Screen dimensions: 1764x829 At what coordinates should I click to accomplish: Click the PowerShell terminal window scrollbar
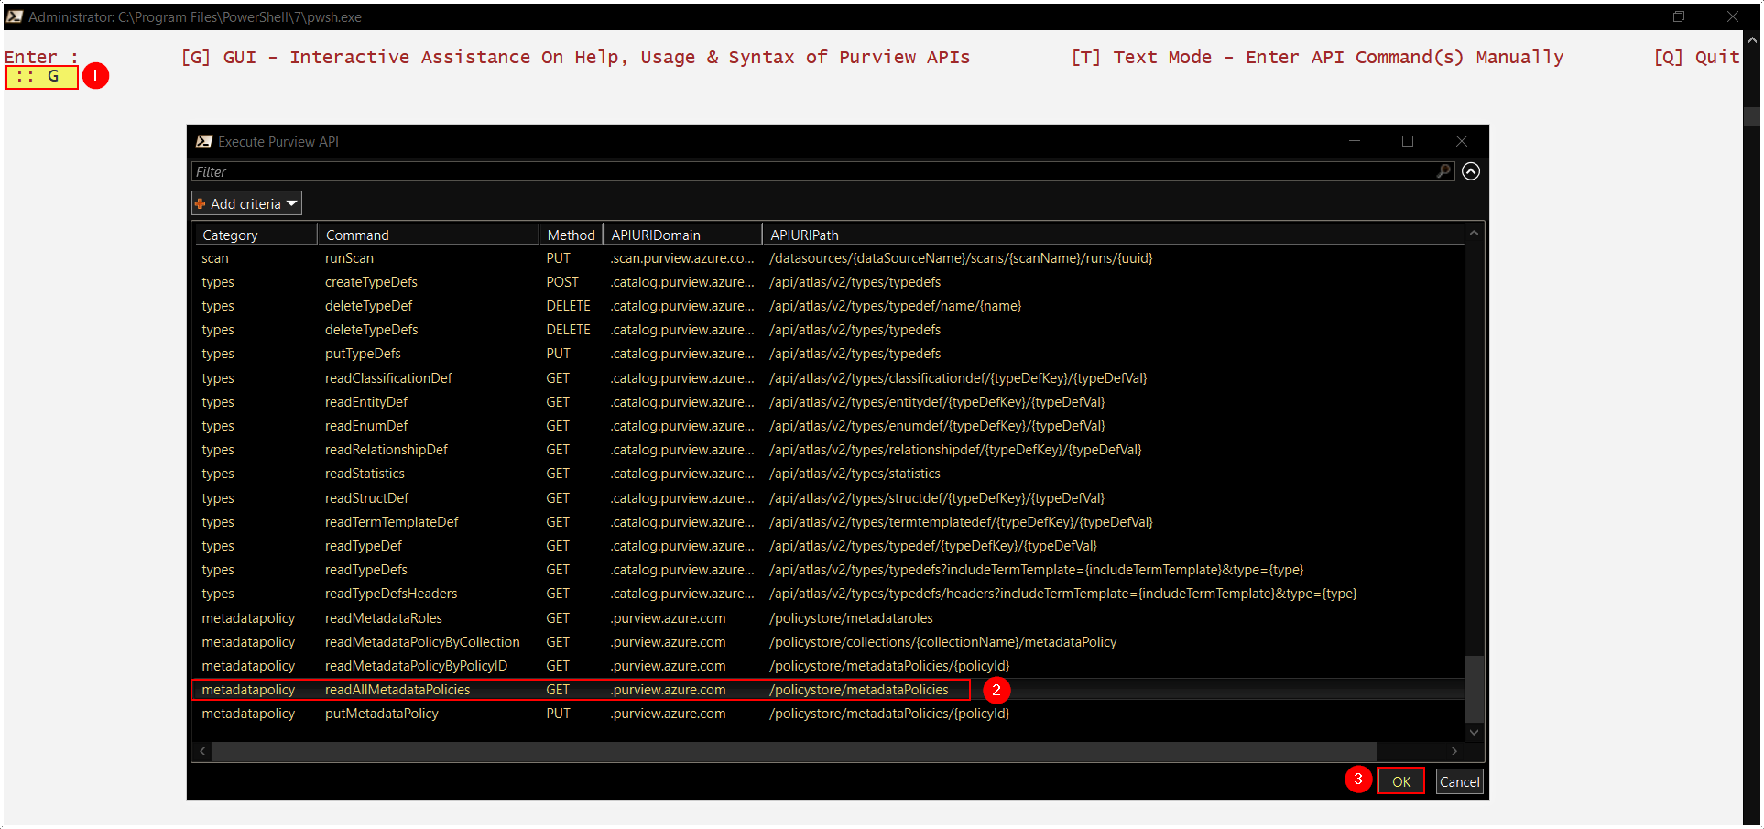tap(1751, 116)
